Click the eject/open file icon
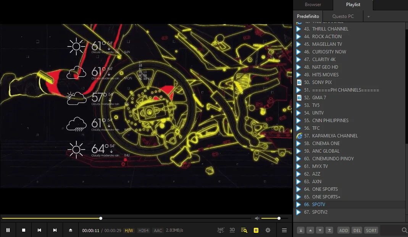 click(71, 230)
